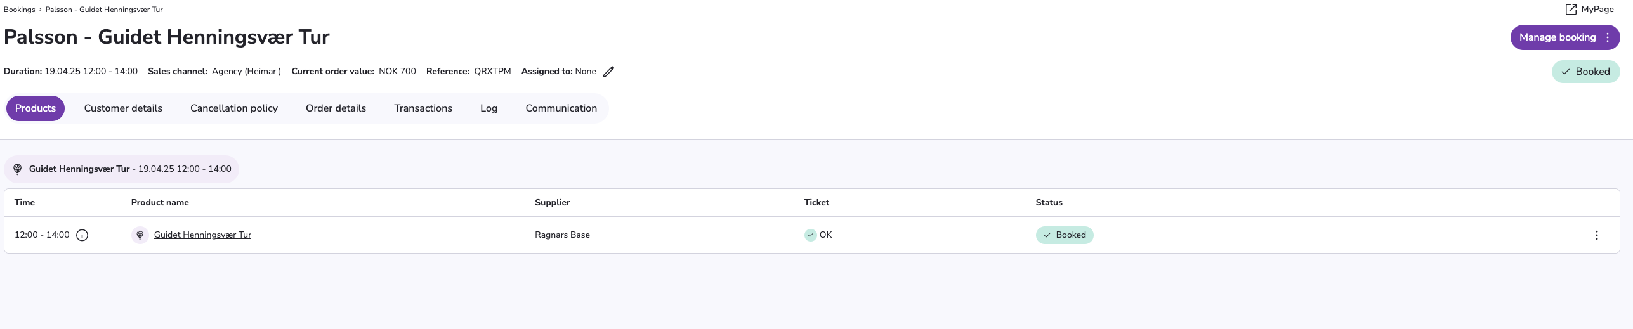Switch to the Customer details tab
This screenshot has width=1633, height=329.
point(123,108)
